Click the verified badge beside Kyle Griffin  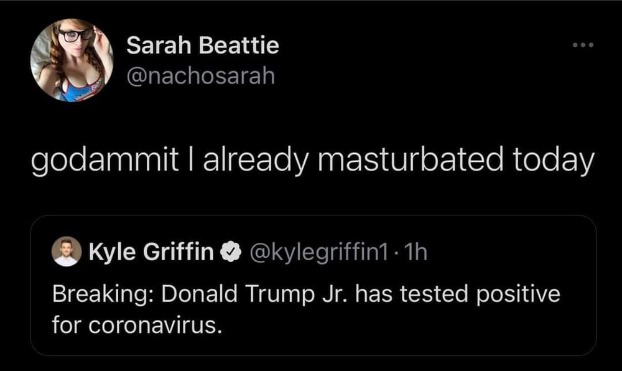230,251
